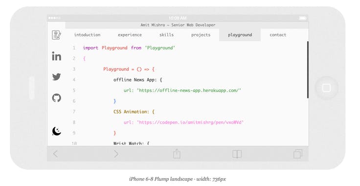Open the codepen.io amitmishrg pen URL

(x=190, y=122)
